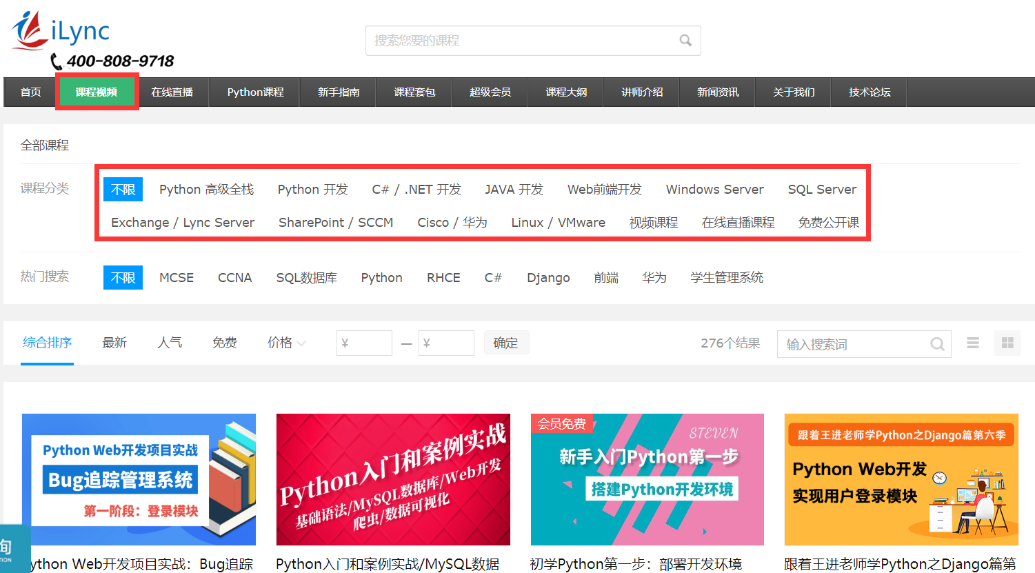Switch to grid view layout icon

click(1007, 343)
